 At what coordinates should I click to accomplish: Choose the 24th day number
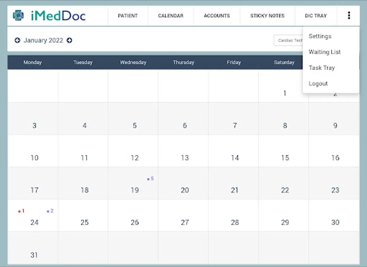35,223
